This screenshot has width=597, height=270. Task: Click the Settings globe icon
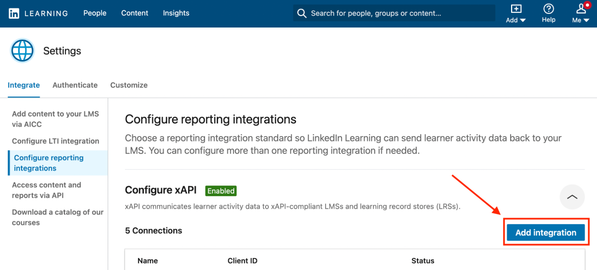click(x=23, y=50)
